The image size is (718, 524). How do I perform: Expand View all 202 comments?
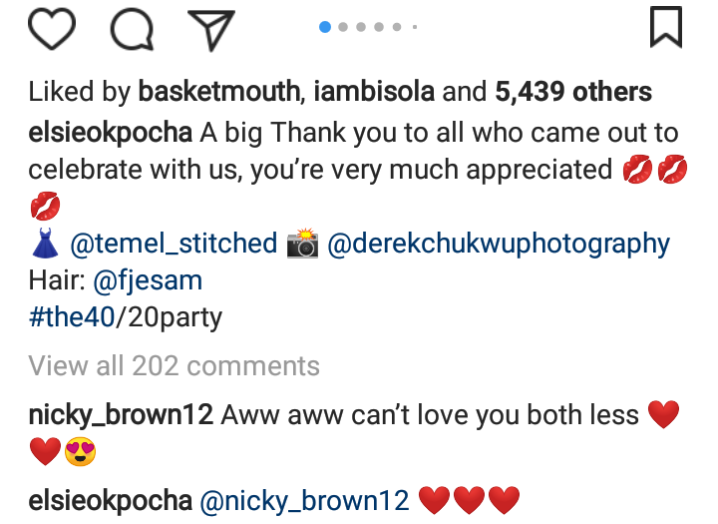pyautogui.click(x=175, y=366)
